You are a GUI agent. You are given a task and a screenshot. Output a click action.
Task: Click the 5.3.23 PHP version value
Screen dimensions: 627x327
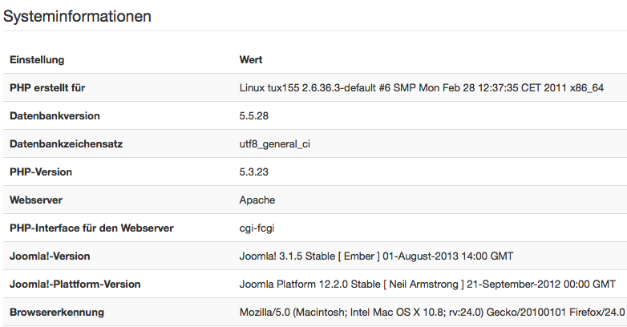[x=254, y=172]
